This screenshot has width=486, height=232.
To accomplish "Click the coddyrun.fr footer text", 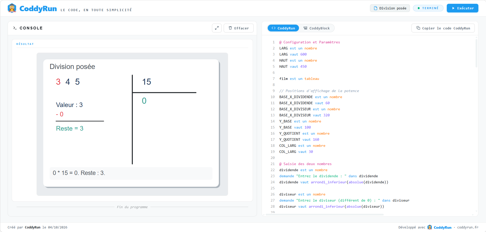I will point(468,227).
